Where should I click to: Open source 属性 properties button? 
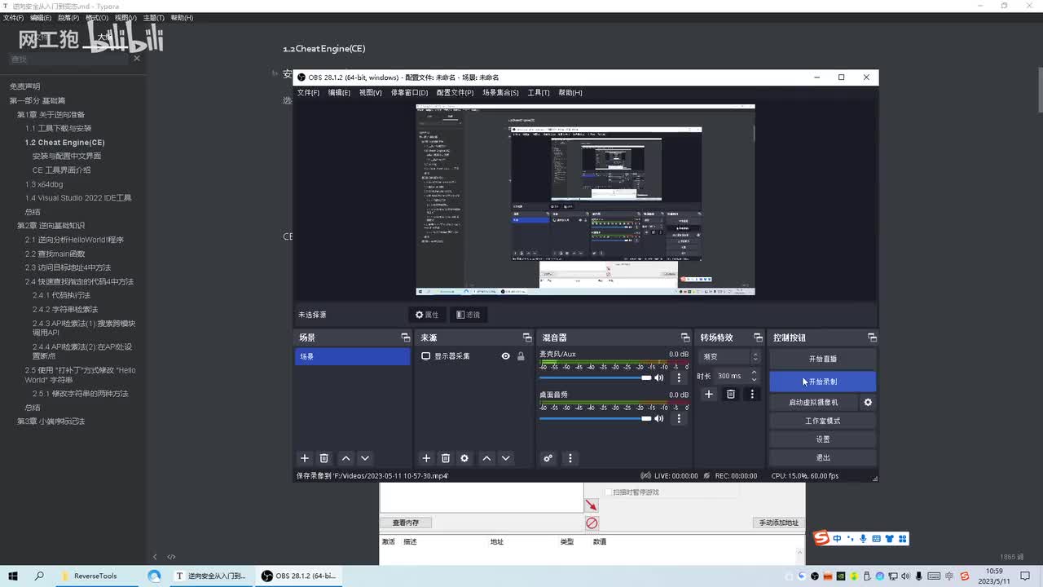click(427, 315)
